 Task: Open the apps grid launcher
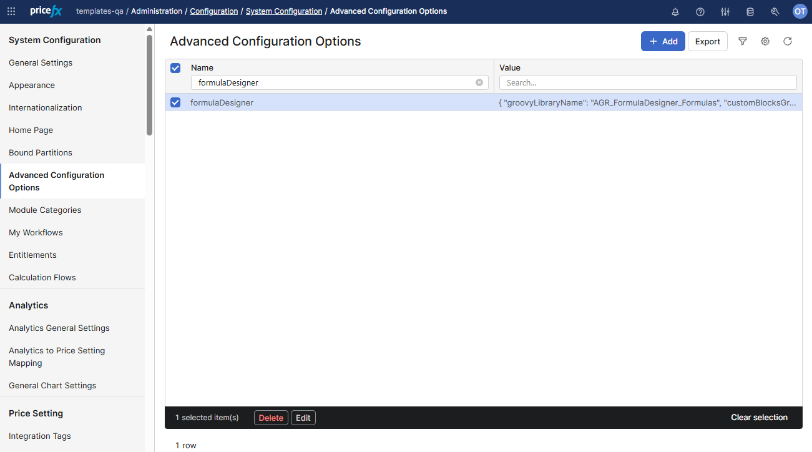(x=11, y=11)
